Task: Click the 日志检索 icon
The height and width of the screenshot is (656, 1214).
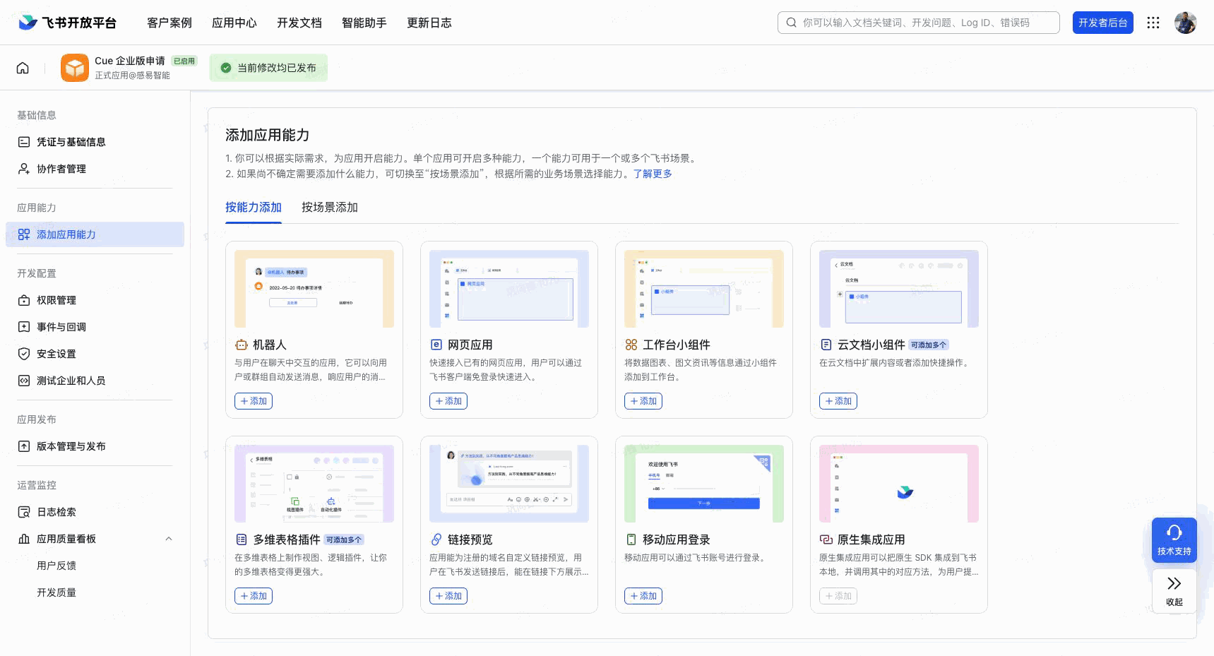Action: [24, 512]
